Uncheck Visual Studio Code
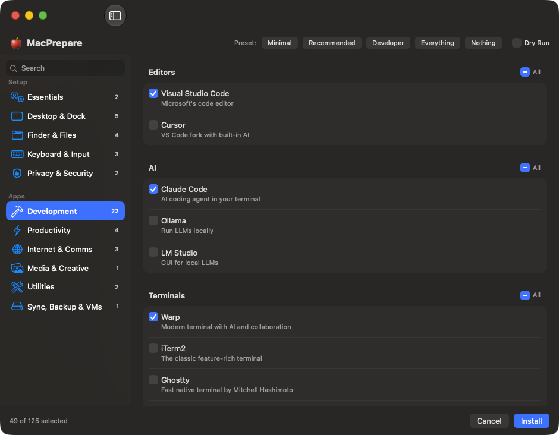 153,93
